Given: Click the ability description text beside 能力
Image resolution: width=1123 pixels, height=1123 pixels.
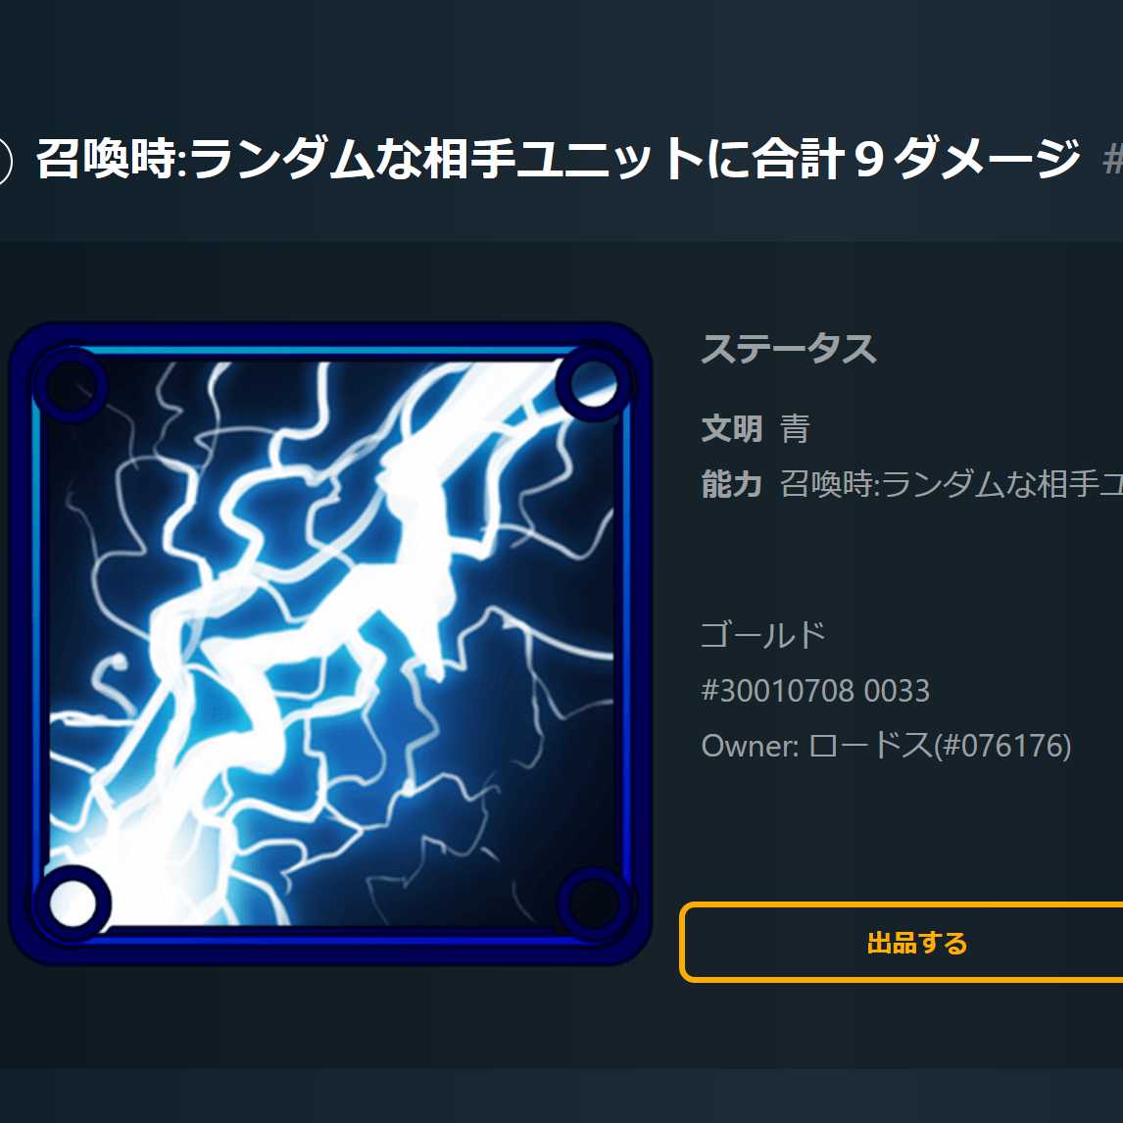Looking at the screenshot, I should tap(952, 484).
